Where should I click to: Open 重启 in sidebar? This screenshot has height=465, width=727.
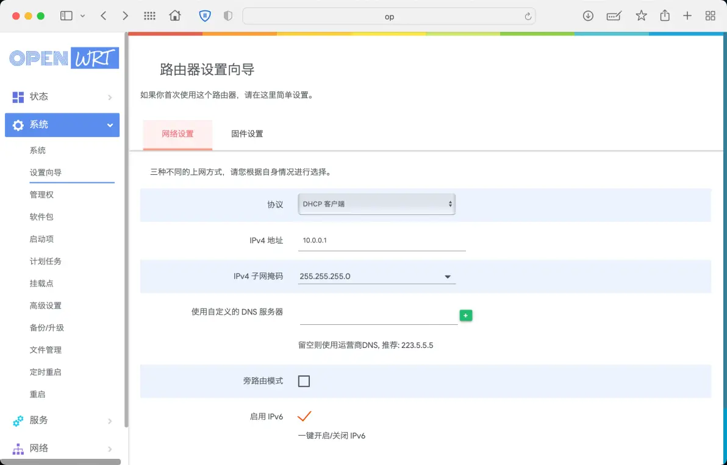click(x=38, y=394)
